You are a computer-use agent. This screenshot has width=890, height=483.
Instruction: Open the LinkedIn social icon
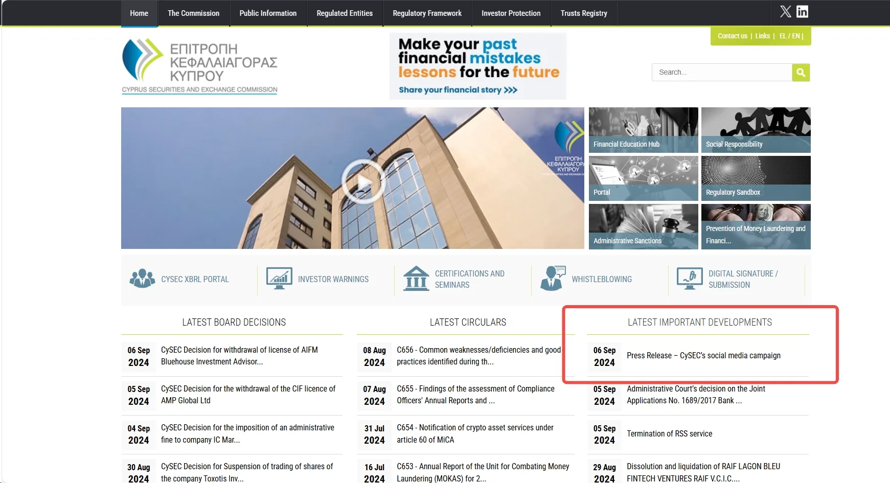[x=803, y=11]
